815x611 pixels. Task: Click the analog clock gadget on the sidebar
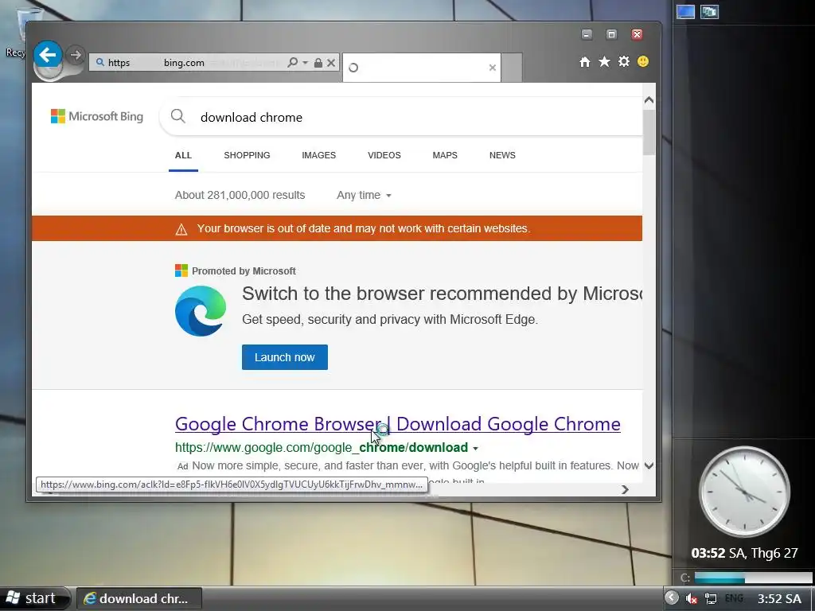[x=744, y=492]
